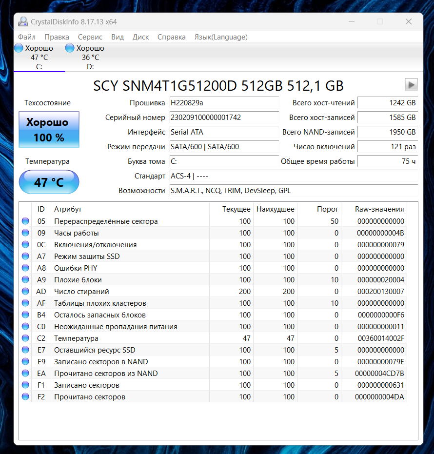434x454 pixels.
Task: Select the Плохие блоки attribute row
Action: [214, 280]
